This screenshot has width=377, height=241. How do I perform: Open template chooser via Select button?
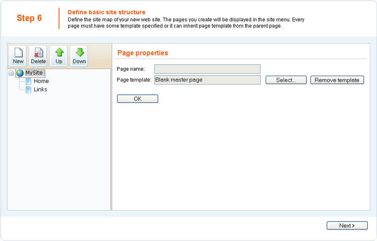286,80
